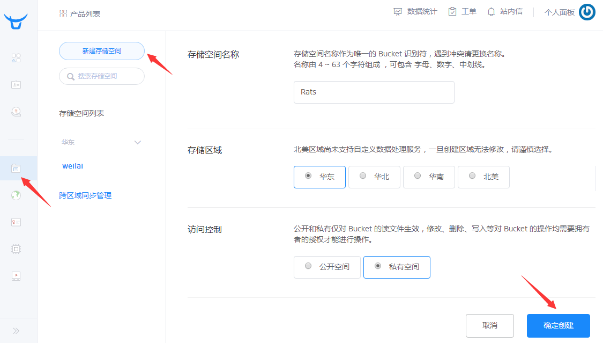Screen dimensions: 603x343
Task: Click the 数据统计 chart icon
Action: click(x=398, y=12)
